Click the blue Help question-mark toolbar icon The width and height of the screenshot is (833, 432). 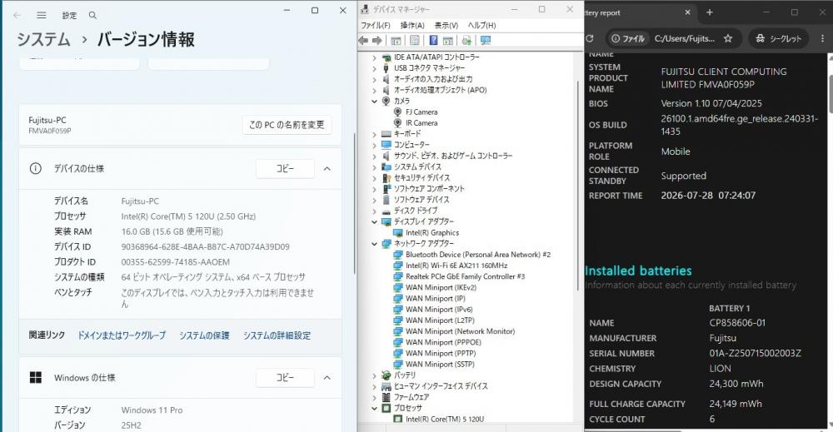(x=433, y=40)
